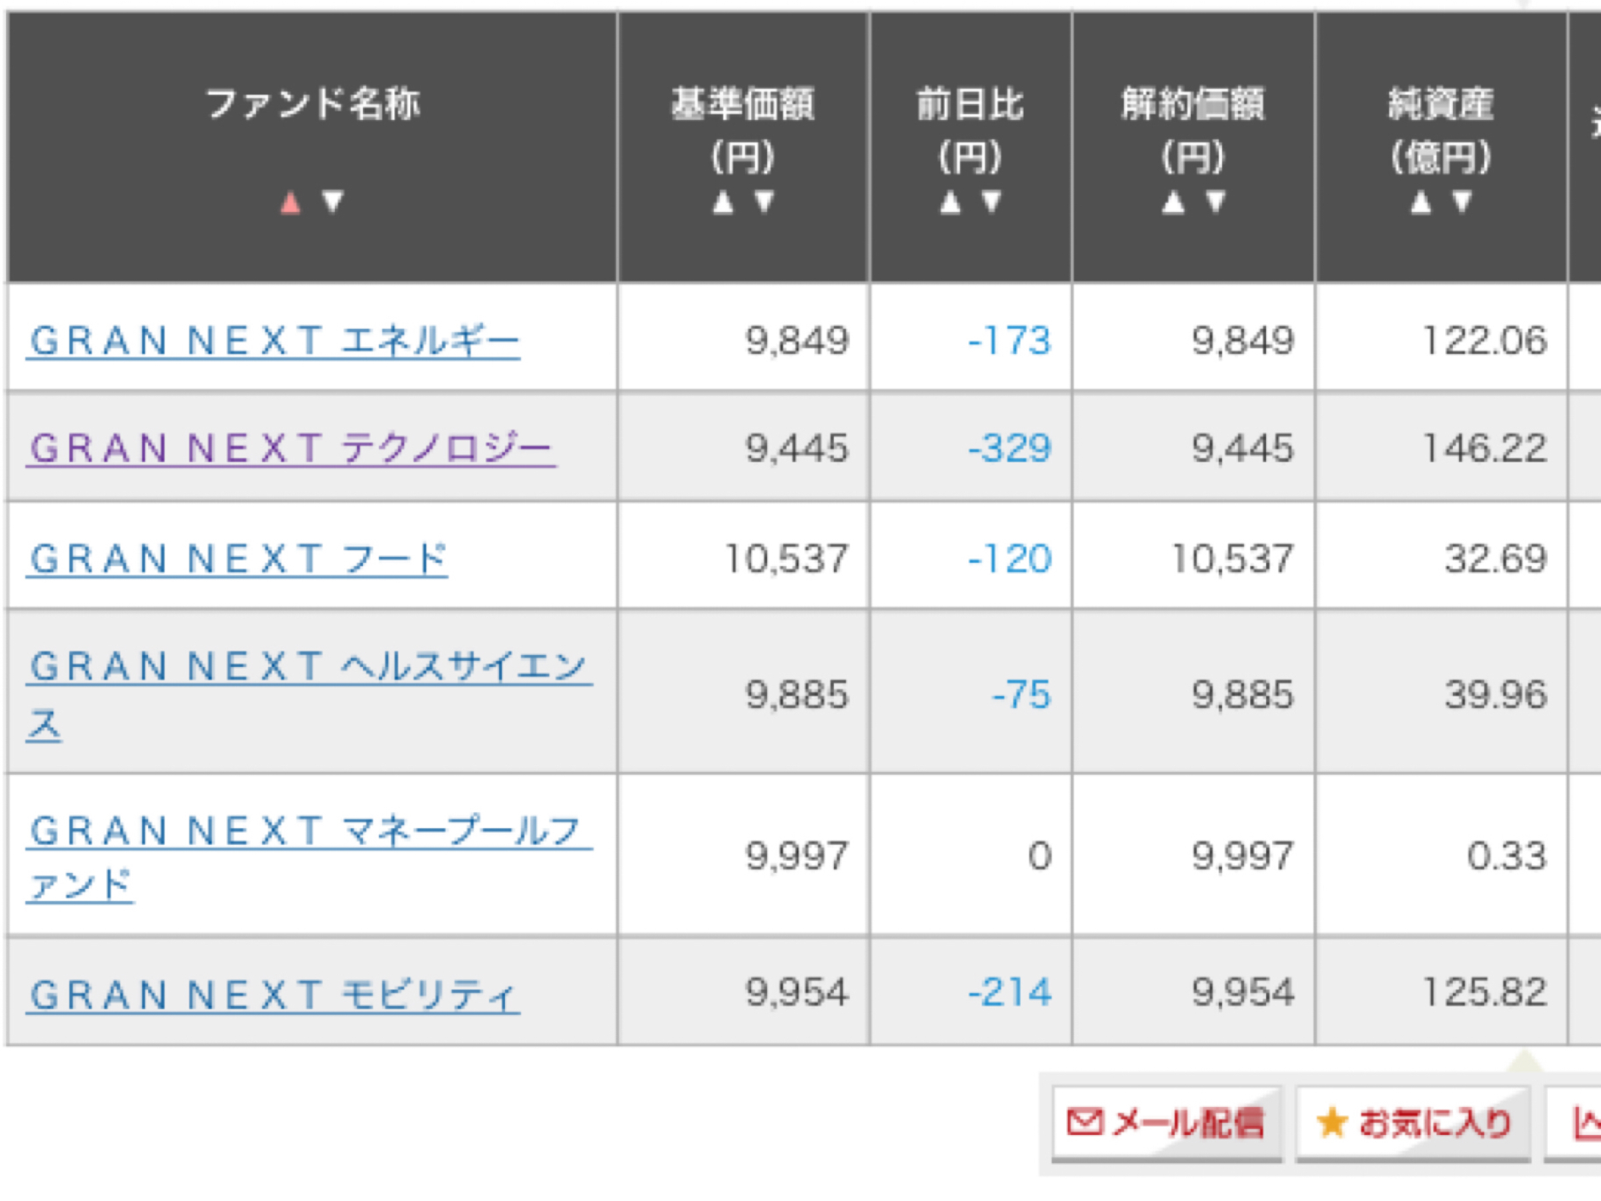
Task: Sort 基準価額 column descending
Action: point(764,201)
